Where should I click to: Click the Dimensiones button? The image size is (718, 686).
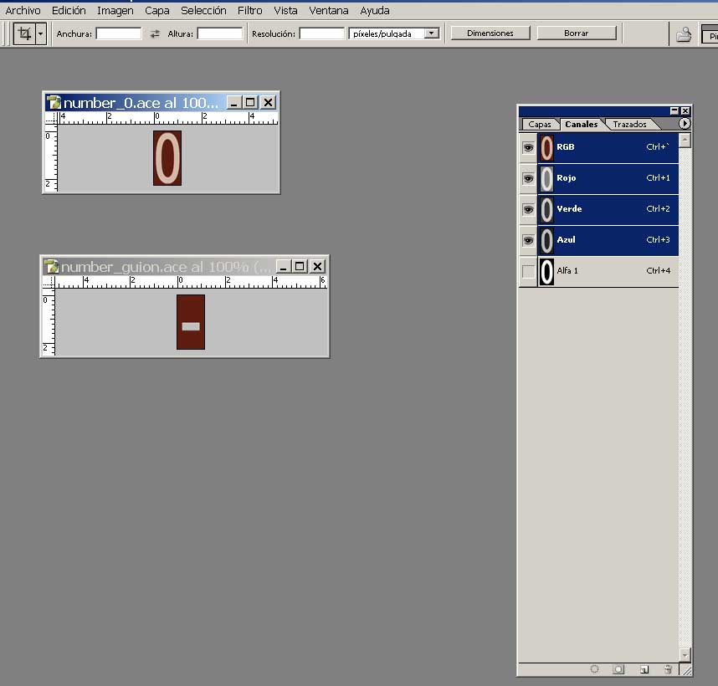click(490, 33)
